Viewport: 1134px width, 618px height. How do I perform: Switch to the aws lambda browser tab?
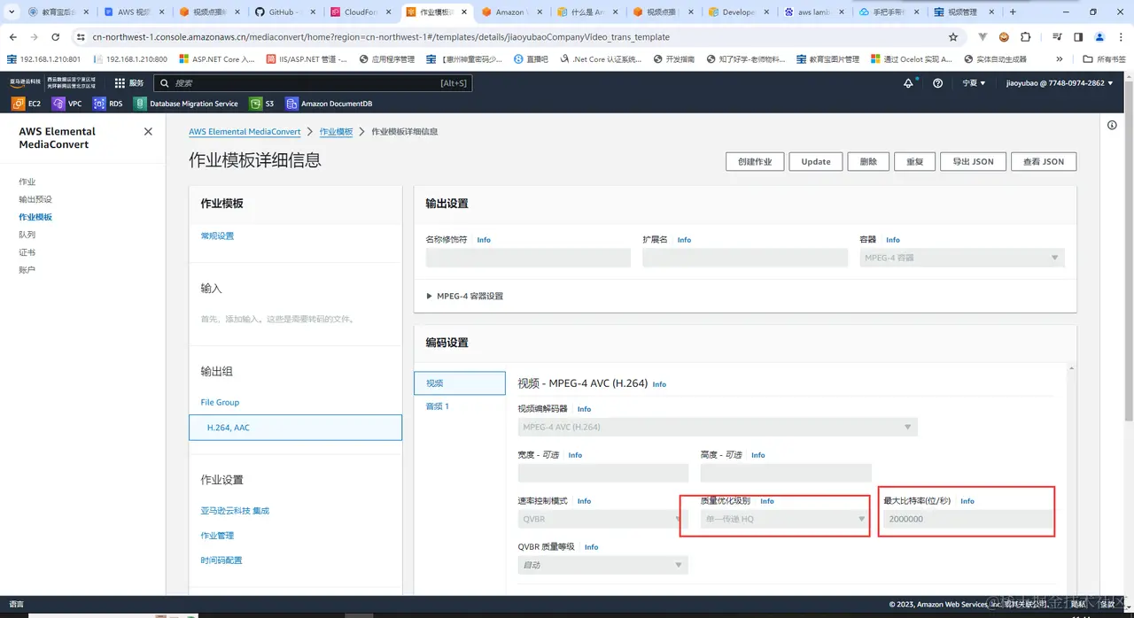click(x=815, y=12)
